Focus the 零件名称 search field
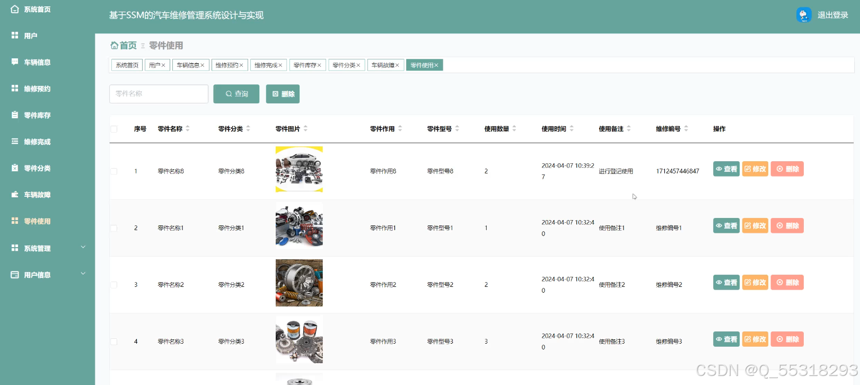The width and height of the screenshot is (860, 385). pyautogui.click(x=159, y=94)
